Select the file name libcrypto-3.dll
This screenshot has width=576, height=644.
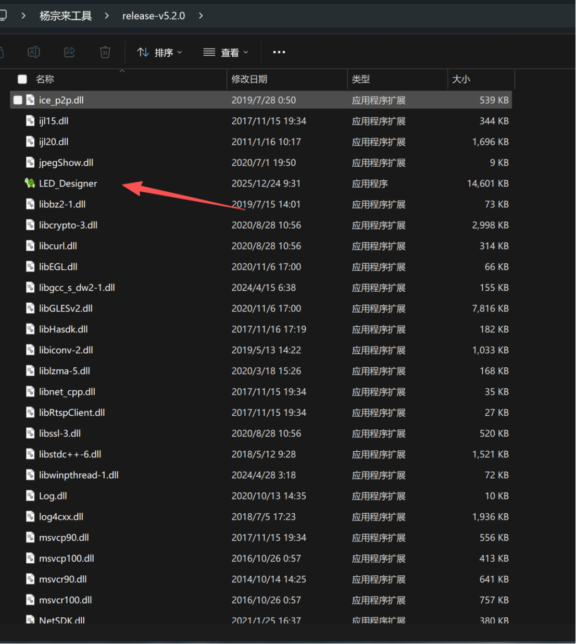(x=68, y=225)
